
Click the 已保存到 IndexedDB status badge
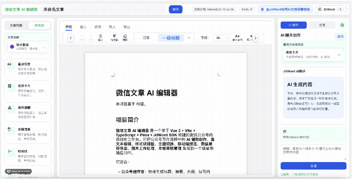214,9
